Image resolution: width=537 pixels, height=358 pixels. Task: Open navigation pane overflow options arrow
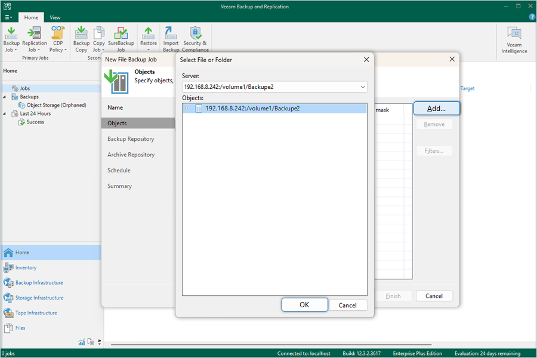pos(99,342)
